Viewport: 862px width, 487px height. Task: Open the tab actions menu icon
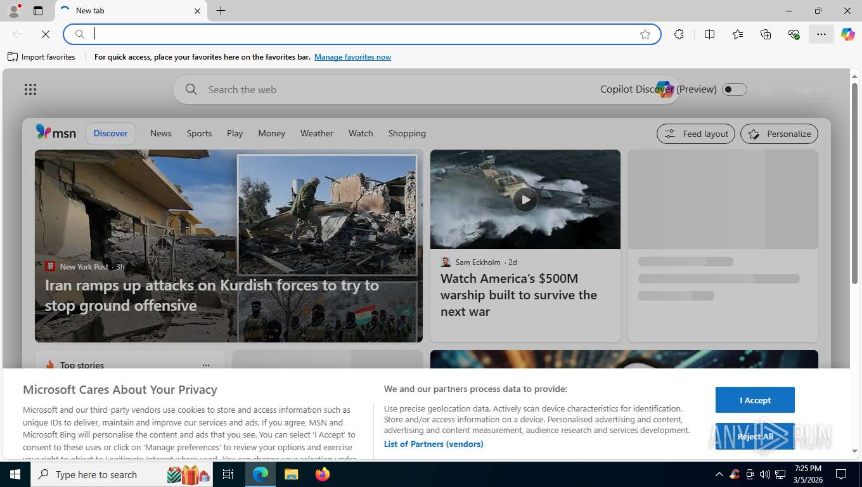(38, 11)
